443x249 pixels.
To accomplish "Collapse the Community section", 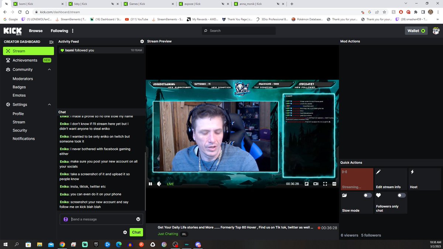I will click(49, 69).
